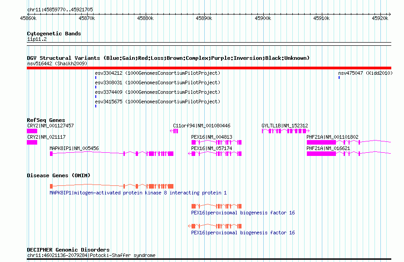Viewport: 404px width, 262px height.
Task: Click the lower orange PEX16 OMIM glyph with arrow
Action: pos(215,226)
